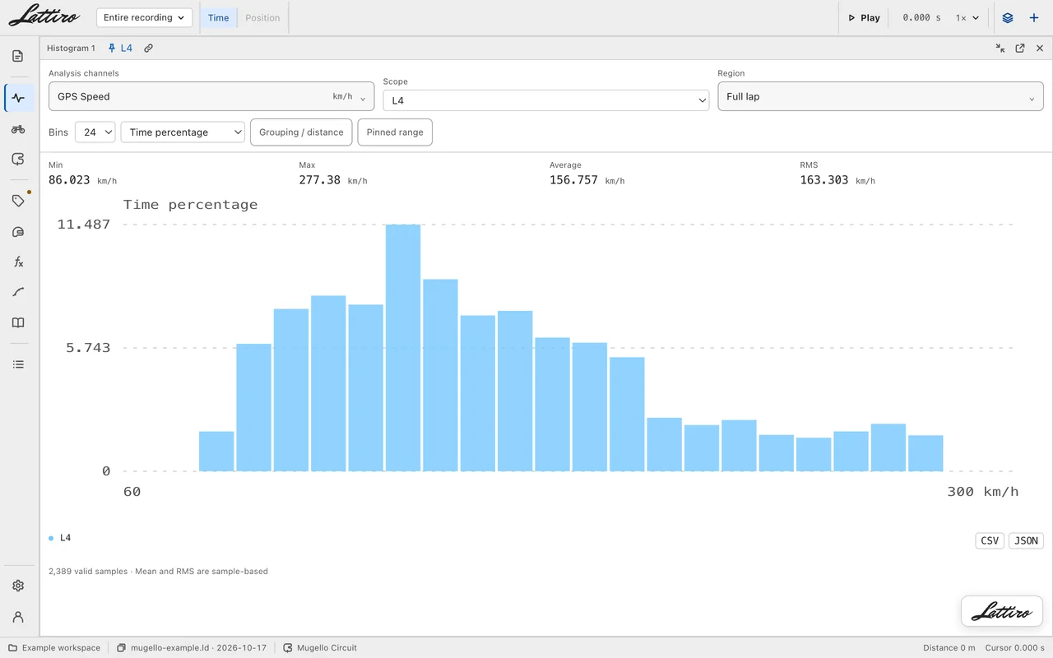Click the blue plus icon to add a panel
1053x658 pixels.
(1034, 18)
